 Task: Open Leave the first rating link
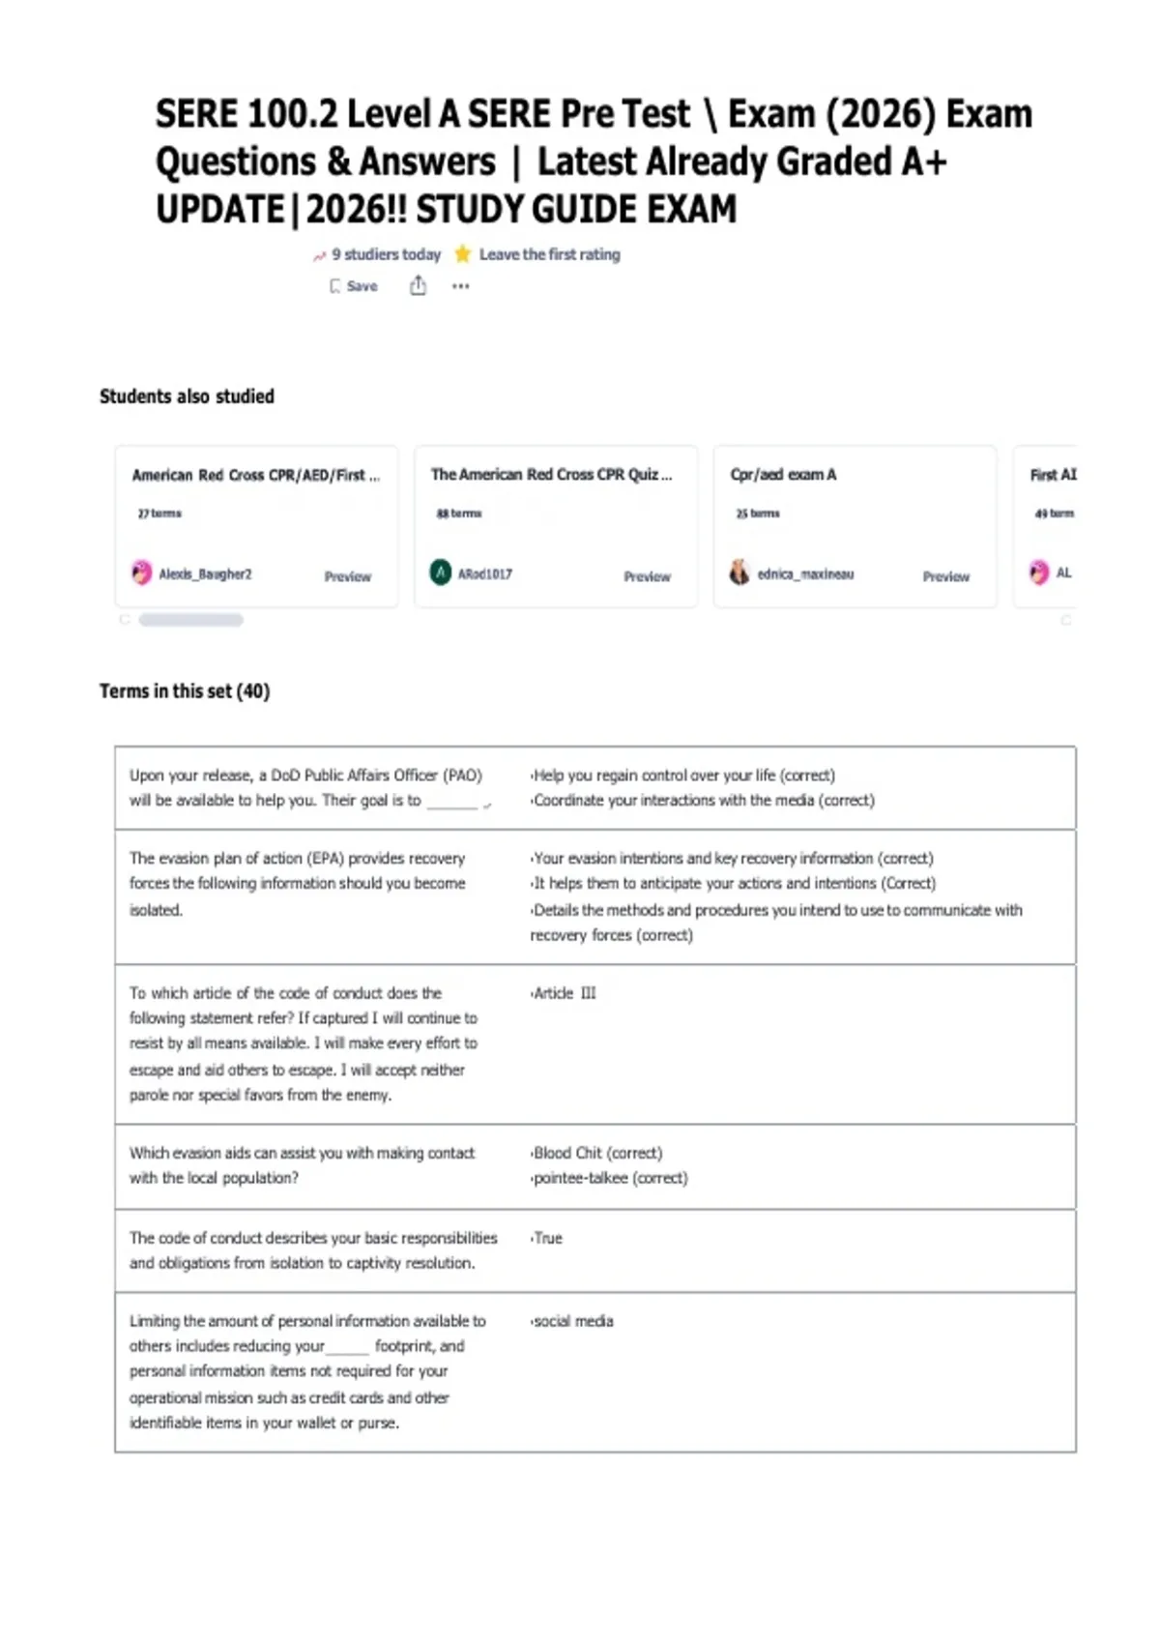(550, 254)
